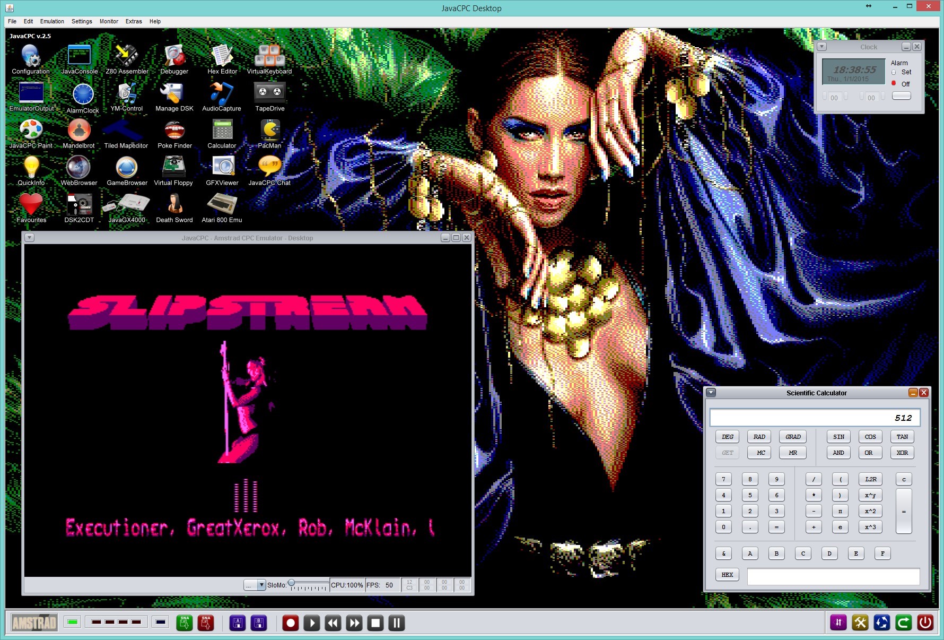Open the Edit menu
The width and height of the screenshot is (944, 640).
click(x=28, y=21)
